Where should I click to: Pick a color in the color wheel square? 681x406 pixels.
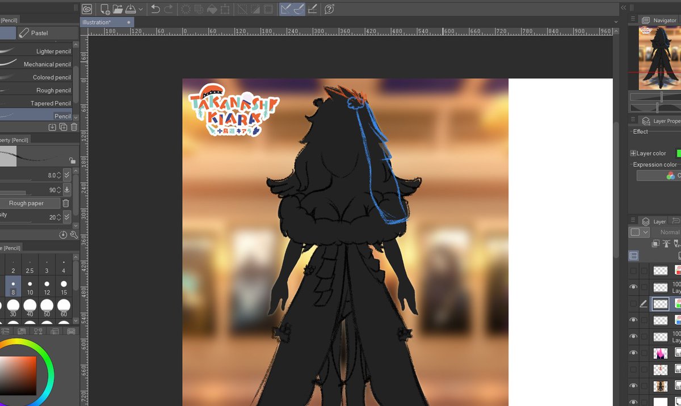click(x=18, y=377)
